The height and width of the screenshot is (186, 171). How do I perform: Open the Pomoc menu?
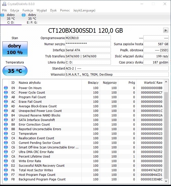[65, 10]
